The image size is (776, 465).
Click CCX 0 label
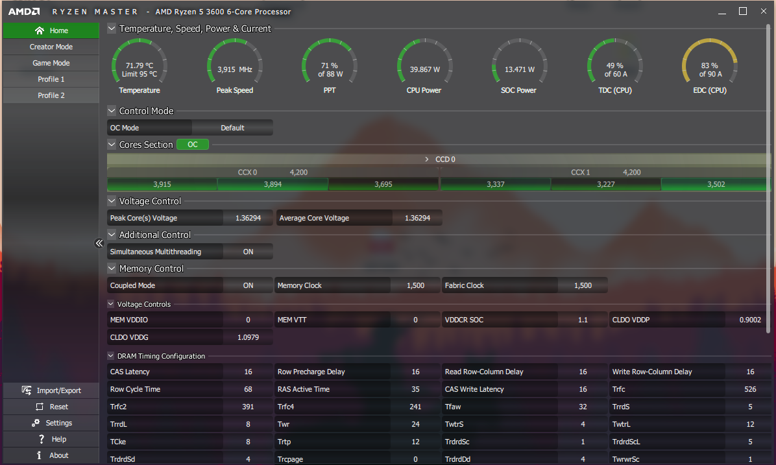[x=247, y=172]
